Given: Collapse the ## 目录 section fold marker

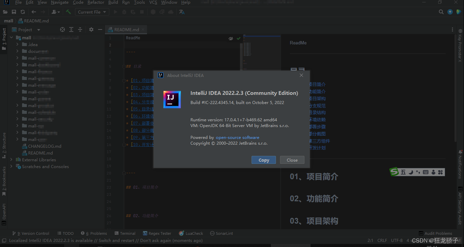Looking at the screenshot, I should coord(124,66).
